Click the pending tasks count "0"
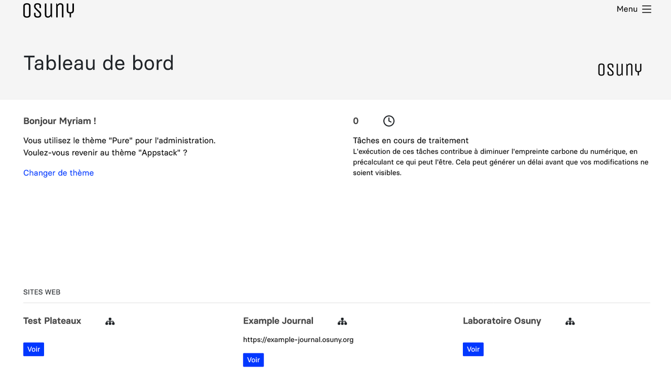671x377 pixels. tap(356, 121)
